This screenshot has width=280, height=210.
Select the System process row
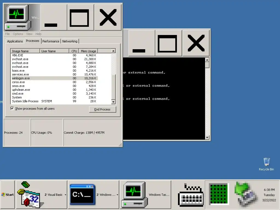(x=54, y=97)
